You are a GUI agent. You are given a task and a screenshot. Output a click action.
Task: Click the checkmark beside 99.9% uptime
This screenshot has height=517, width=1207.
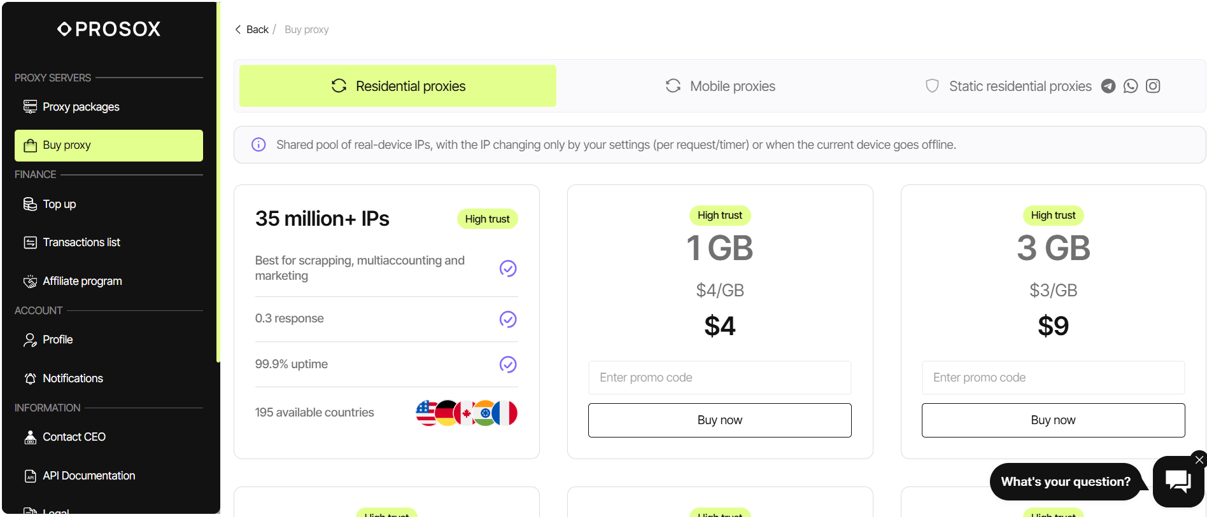coord(508,364)
